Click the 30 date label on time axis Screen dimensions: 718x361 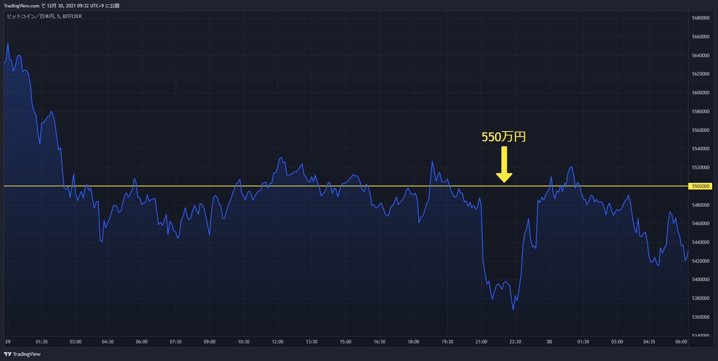click(549, 342)
